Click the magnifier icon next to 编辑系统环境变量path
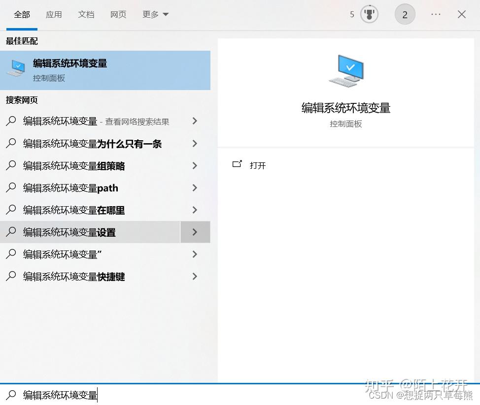This screenshot has height=405, width=480. point(11,187)
